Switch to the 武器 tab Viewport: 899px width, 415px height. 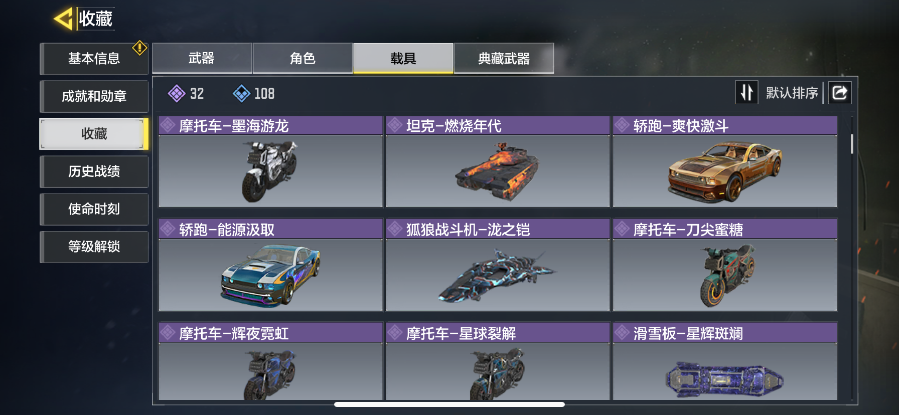point(202,59)
